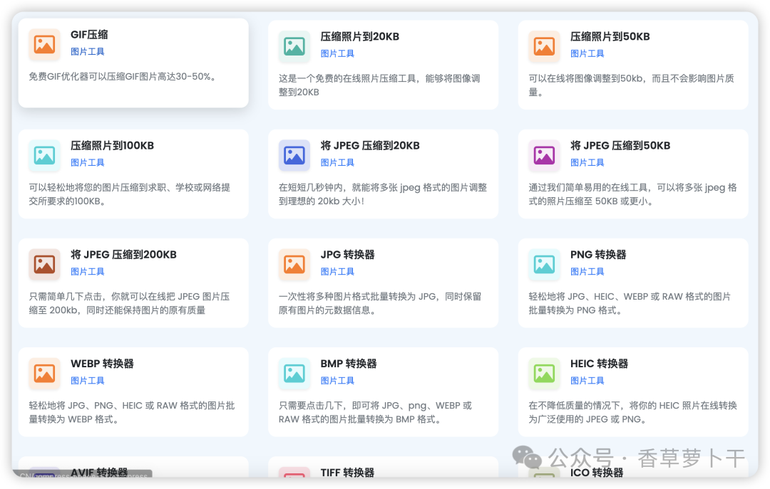
Task: Click the WEBP 转换器 card icon
Action: [44, 373]
